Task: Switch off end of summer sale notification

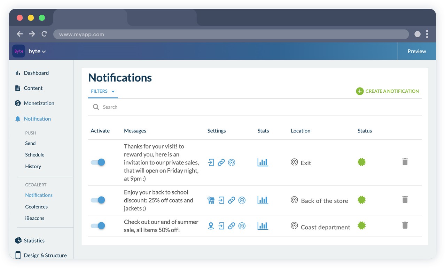Action: 98,226
